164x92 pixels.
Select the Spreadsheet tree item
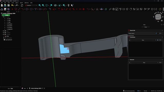pos(8,40)
